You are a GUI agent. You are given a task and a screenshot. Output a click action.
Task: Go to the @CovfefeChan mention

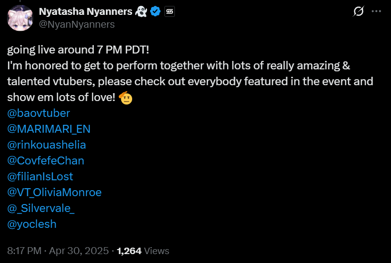pos(46,161)
